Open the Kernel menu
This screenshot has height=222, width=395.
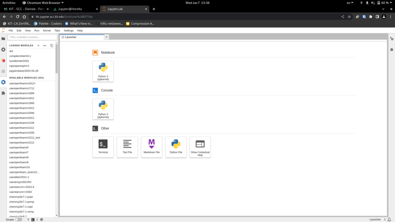point(47,30)
